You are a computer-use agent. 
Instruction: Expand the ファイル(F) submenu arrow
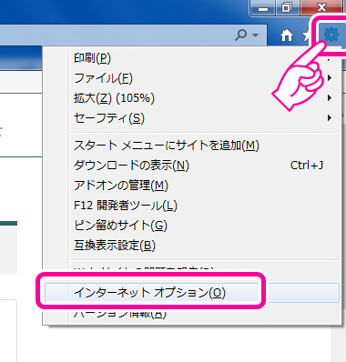[330, 78]
